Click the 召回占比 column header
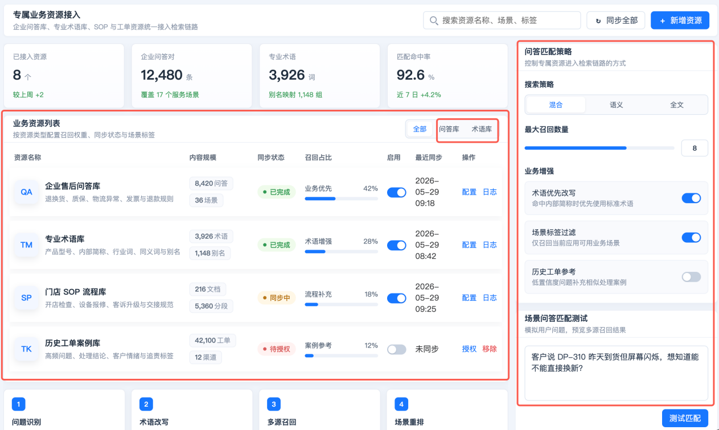719x430 pixels. pyautogui.click(x=318, y=158)
